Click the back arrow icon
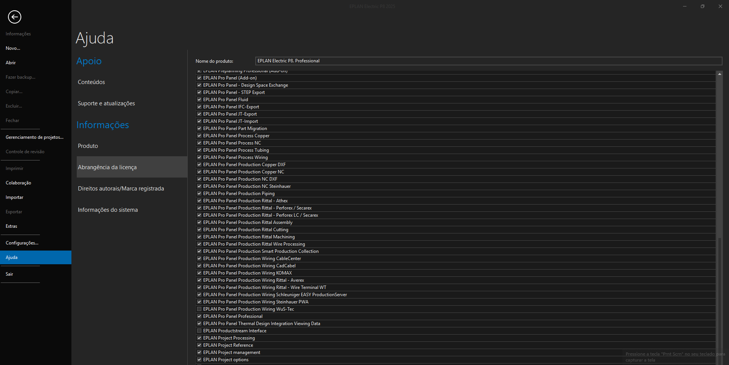 click(14, 17)
